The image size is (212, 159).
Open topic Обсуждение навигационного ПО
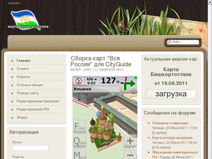click(x=175, y=155)
